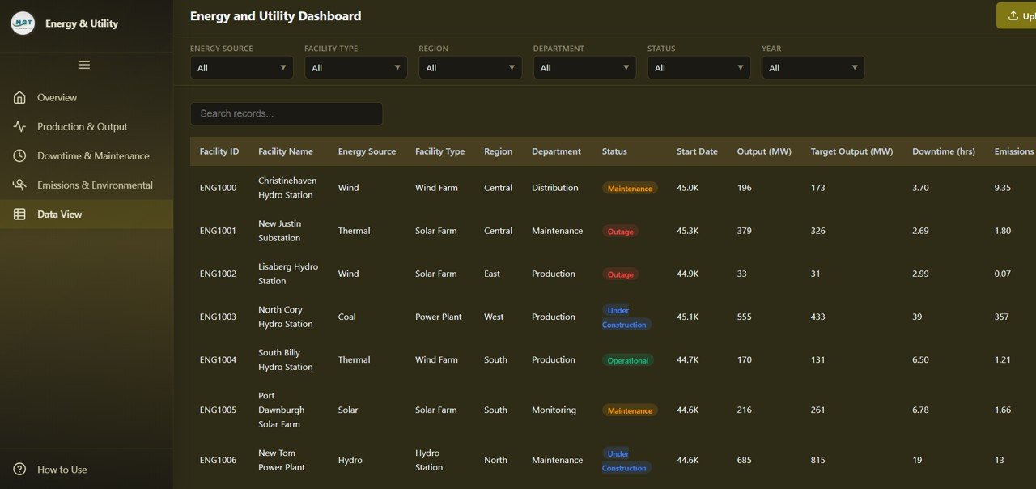Viewport: 1036px width, 489px height.
Task: Click the search records input field
Action: (286, 113)
